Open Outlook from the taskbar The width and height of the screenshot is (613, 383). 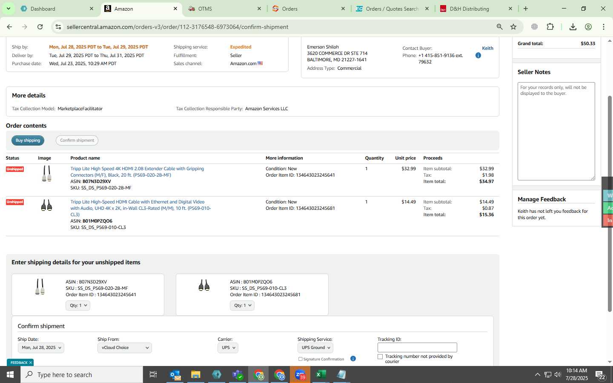tap(175, 374)
